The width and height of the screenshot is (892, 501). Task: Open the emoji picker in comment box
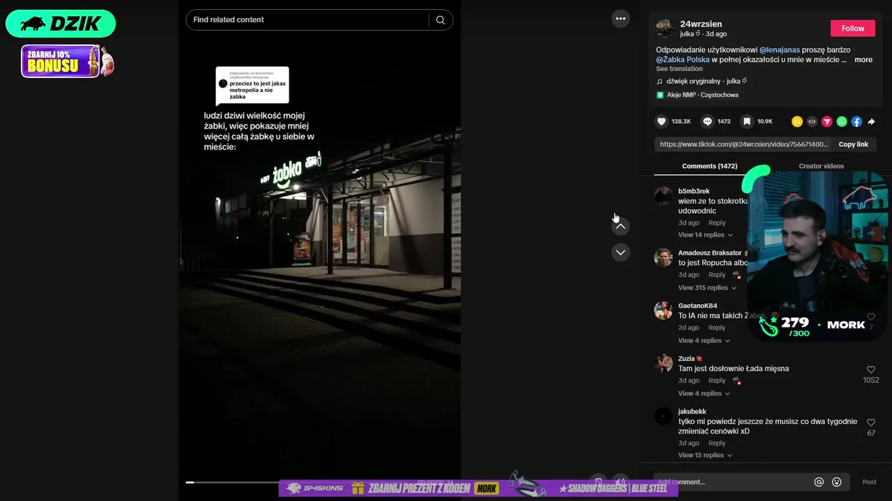[x=837, y=482]
